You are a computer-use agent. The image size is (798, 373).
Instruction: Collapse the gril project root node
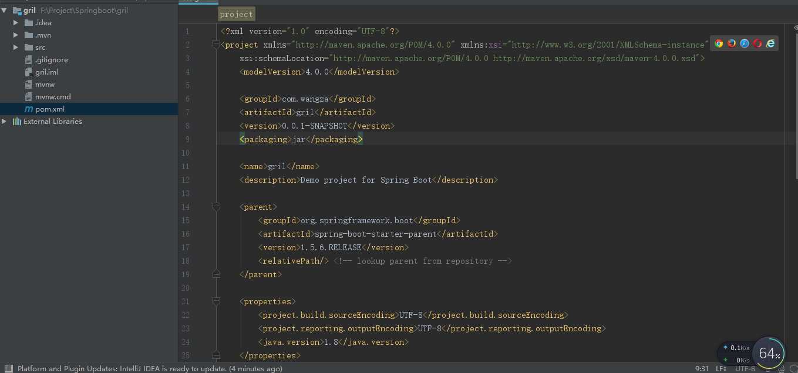coord(5,11)
